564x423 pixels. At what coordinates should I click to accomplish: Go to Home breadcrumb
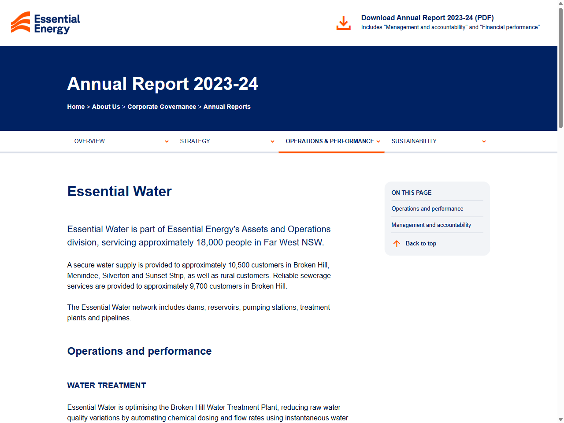point(76,107)
